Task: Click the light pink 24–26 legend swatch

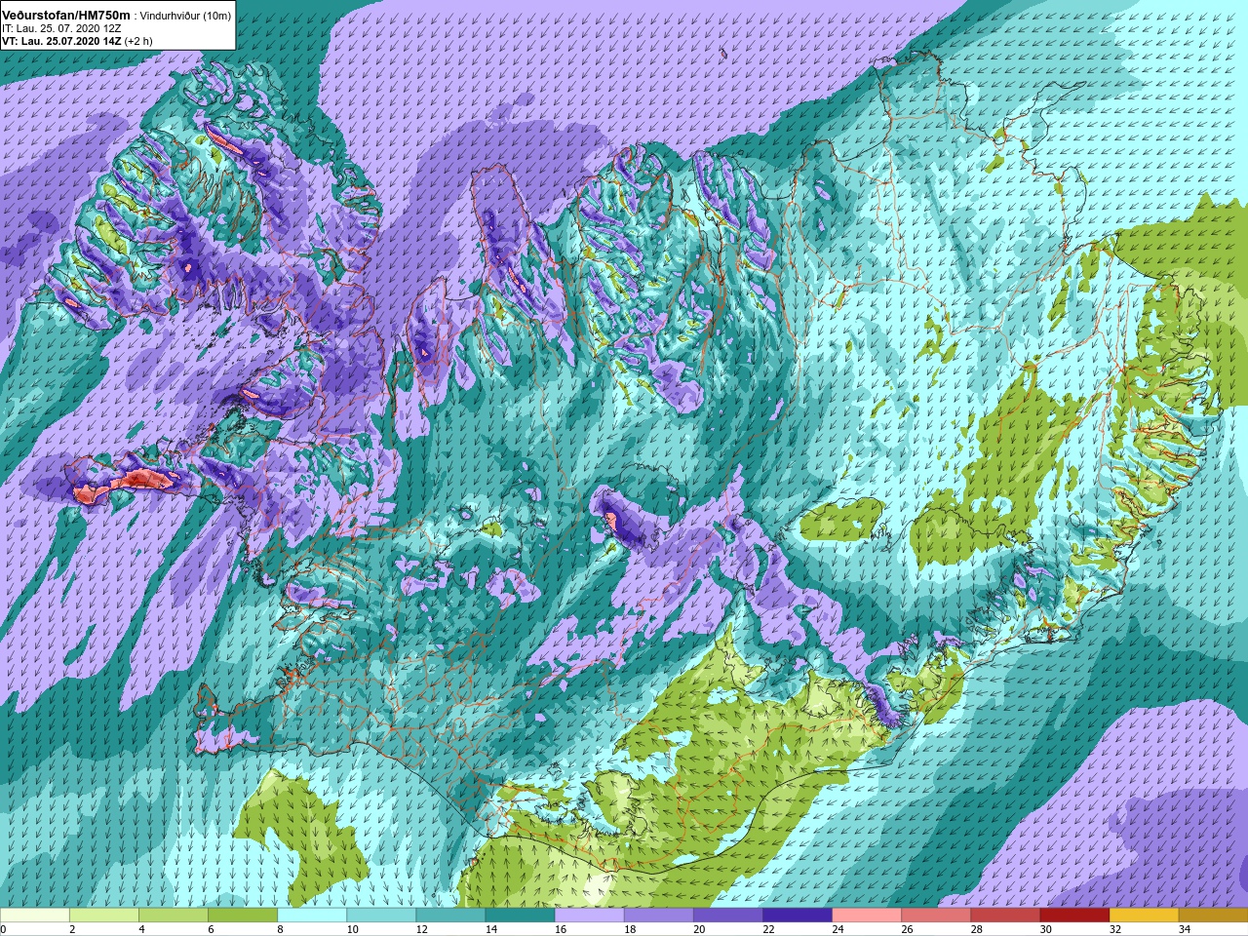Action: coord(866,916)
